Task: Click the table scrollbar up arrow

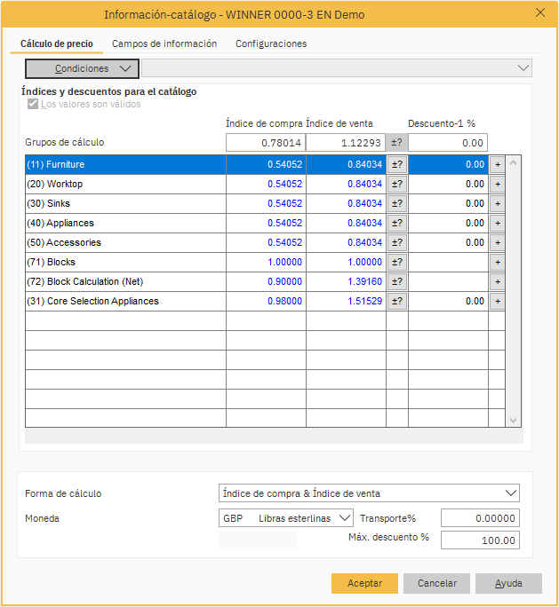Action: coord(514,163)
